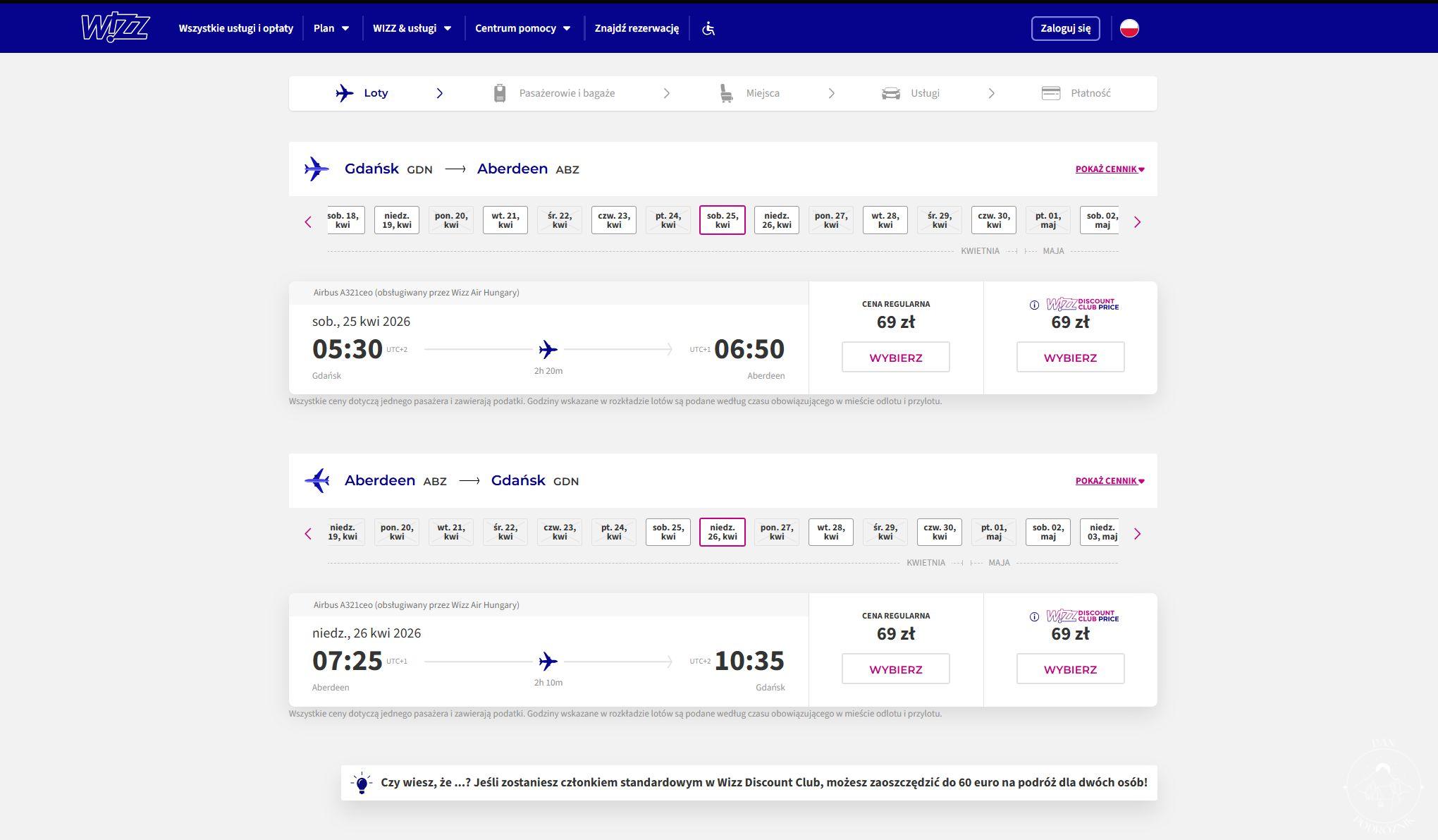Show next dates for Aberdeen–Gdańsk
The height and width of the screenshot is (840, 1438).
[x=1137, y=534]
